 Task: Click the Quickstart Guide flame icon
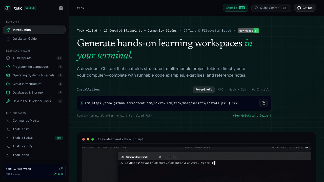tap(8, 39)
